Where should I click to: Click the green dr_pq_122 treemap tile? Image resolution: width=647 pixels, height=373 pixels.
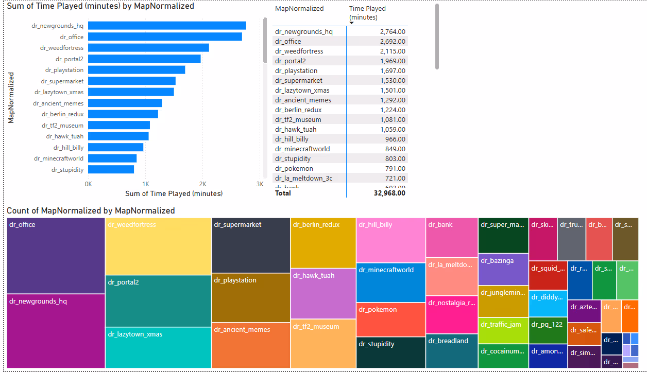(548, 331)
